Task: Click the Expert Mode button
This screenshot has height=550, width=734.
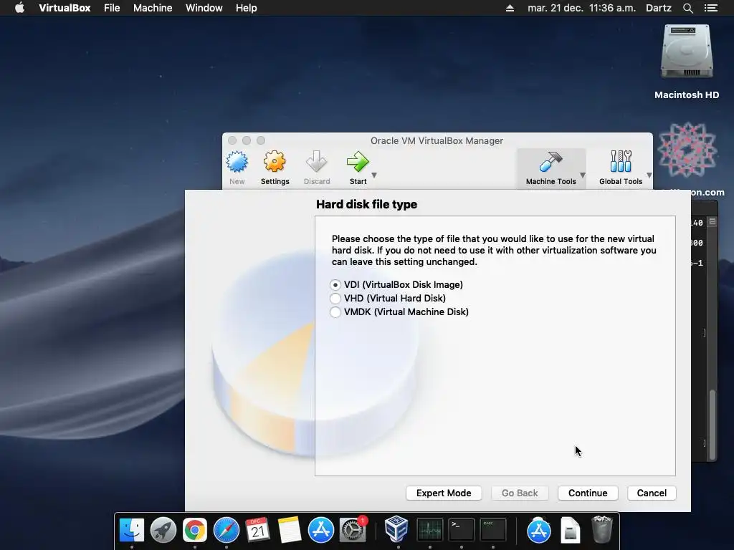Action: point(444,493)
